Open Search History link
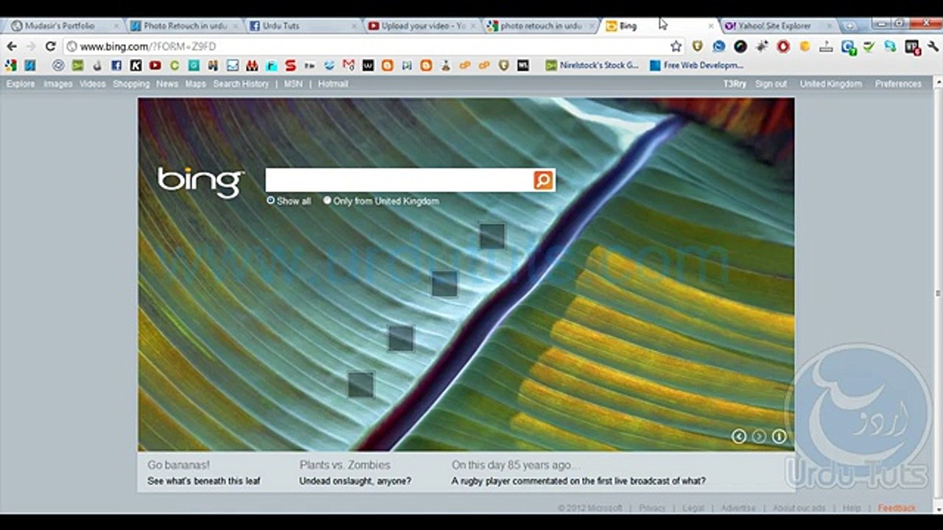The height and width of the screenshot is (530, 943). click(241, 84)
